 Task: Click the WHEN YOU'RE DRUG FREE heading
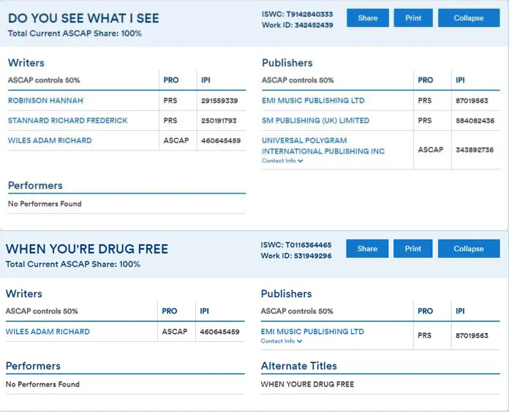(x=87, y=249)
